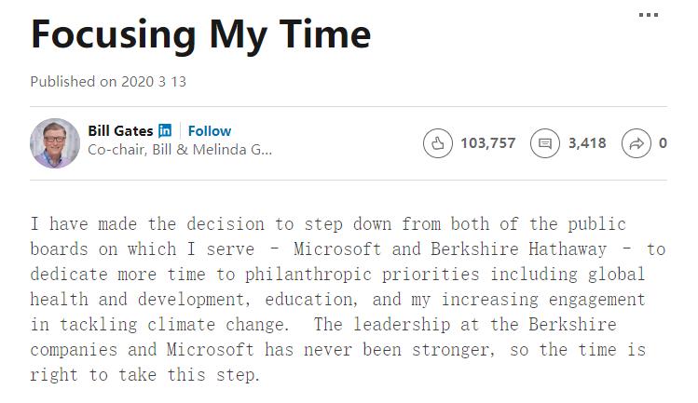Screen dimensions: 698x403
Task: Click the Published on 2020 3 13 date
Action: [108, 81]
